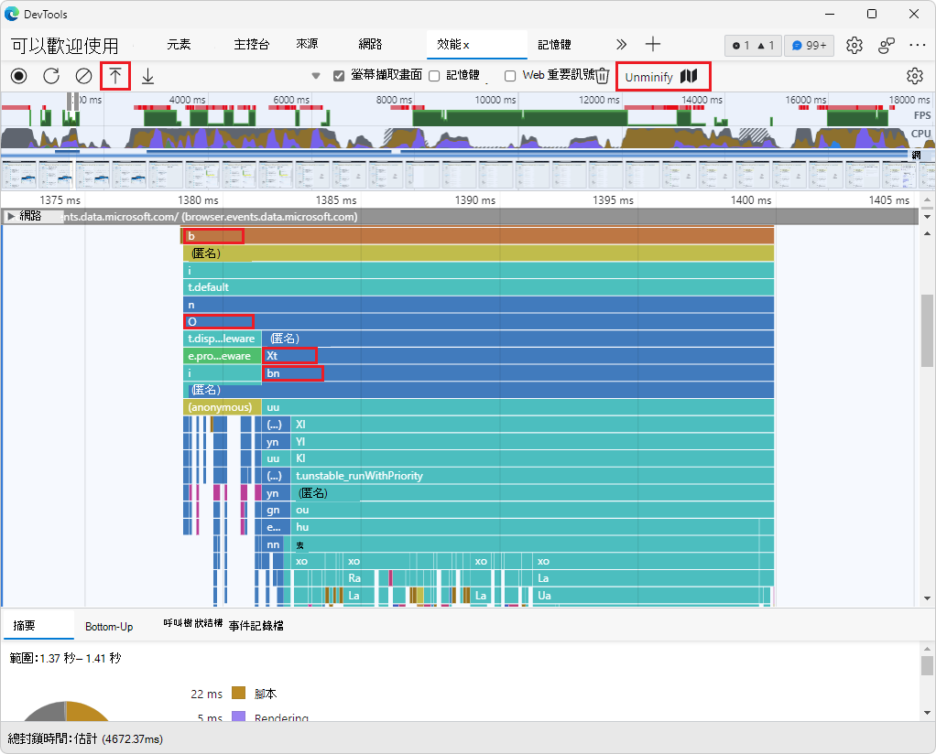
Task: Select the flame bar labeled bn
Action: coord(517,372)
